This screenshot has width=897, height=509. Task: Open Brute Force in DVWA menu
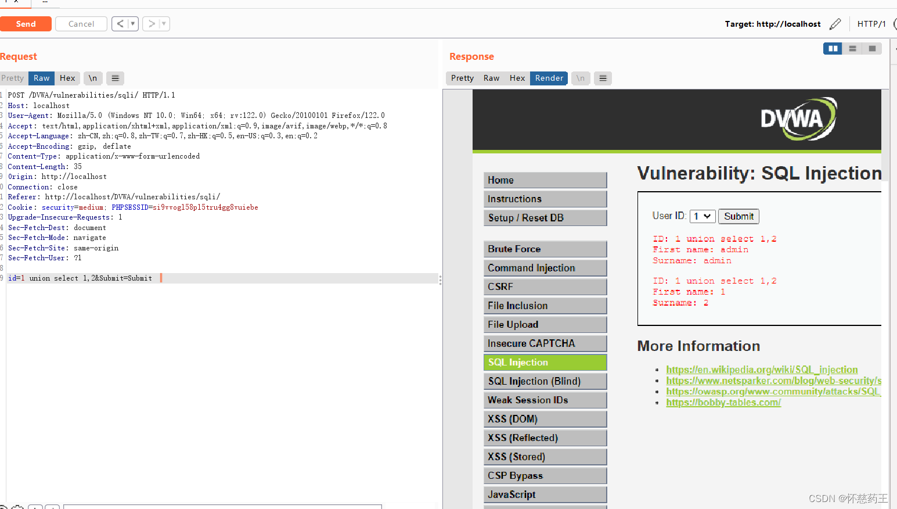(x=545, y=249)
